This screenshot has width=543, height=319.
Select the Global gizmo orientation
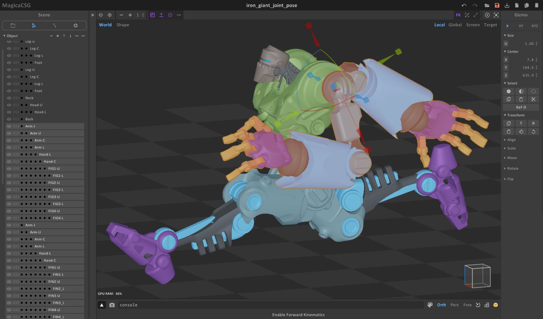(x=455, y=25)
